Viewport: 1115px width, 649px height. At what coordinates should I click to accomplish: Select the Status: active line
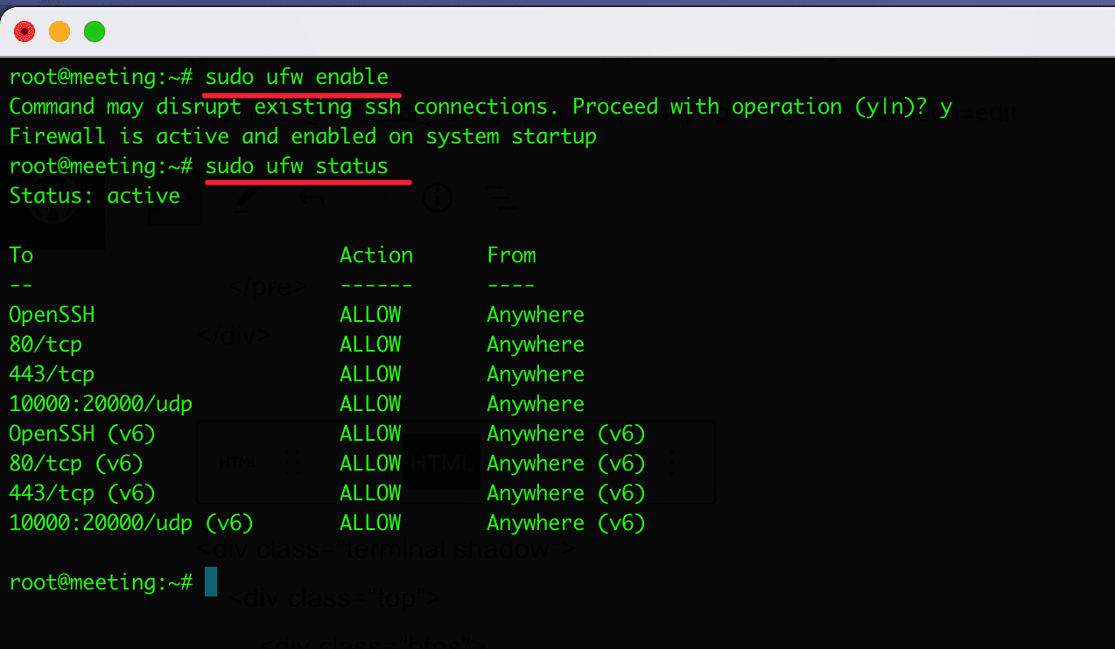click(x=86, y=195)
